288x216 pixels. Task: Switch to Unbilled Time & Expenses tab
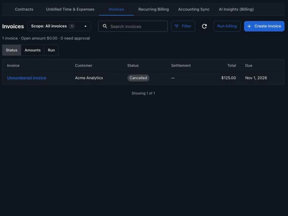point(70,9)
